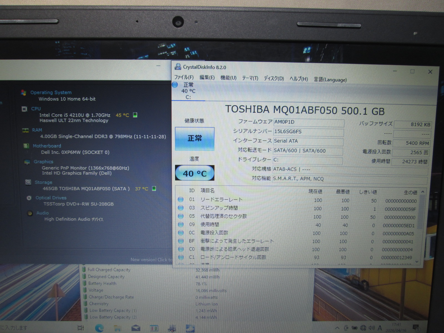The height and width of the screenshot is (333, 444).
Task: Show hidden system tray icons chevron
Action: 337,328
